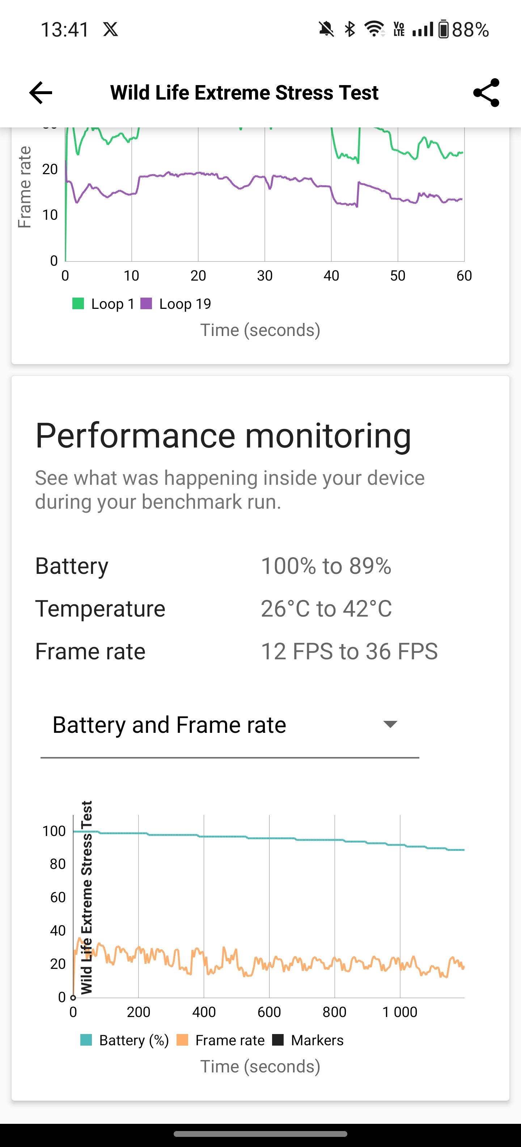This screenshot has height=1147, width=521.
Task: Tap the Bluetooth status icon
Action: (x=350, y=30)
